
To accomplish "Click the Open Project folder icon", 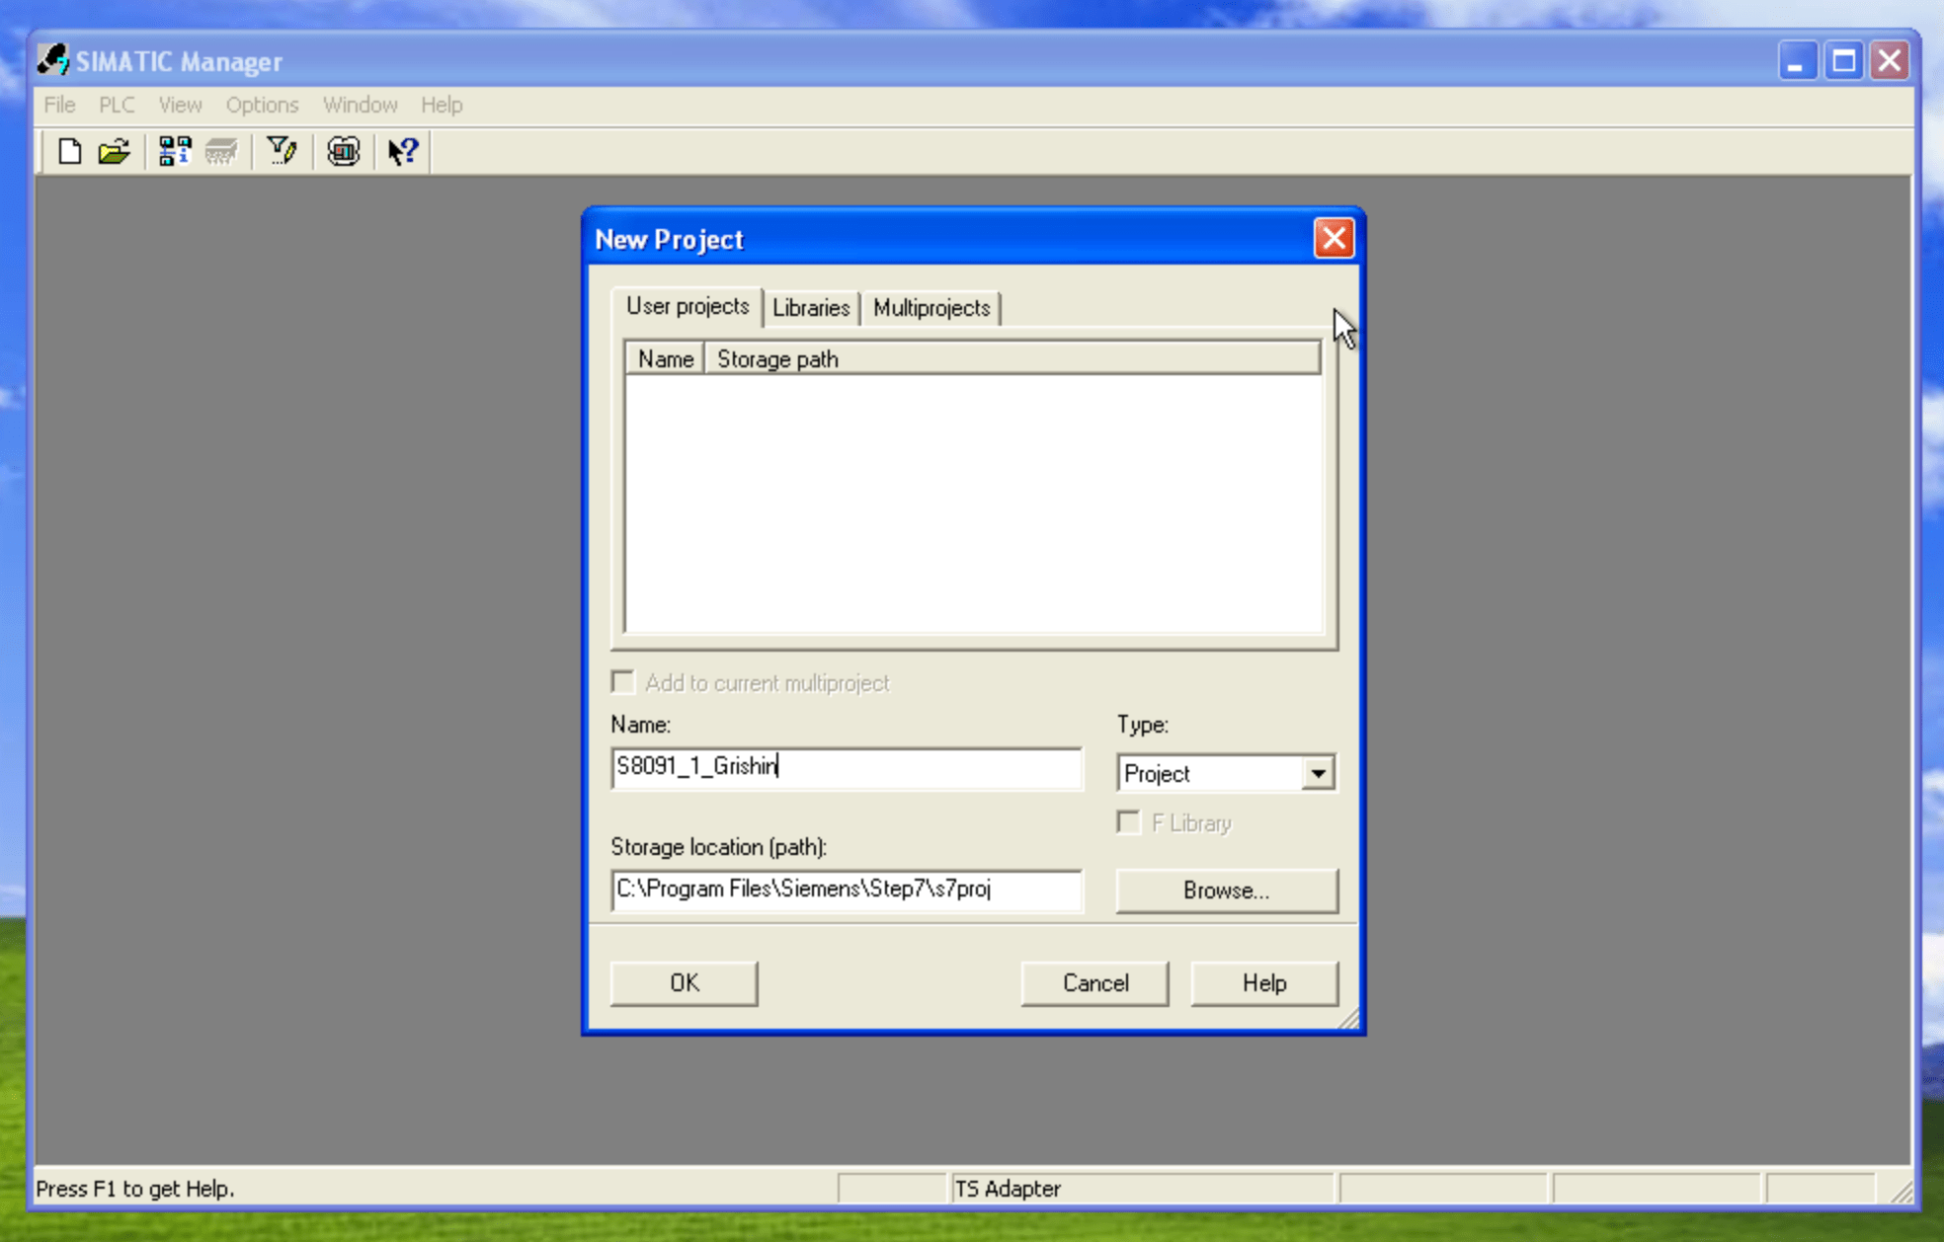I will click(x=115, y=151).
